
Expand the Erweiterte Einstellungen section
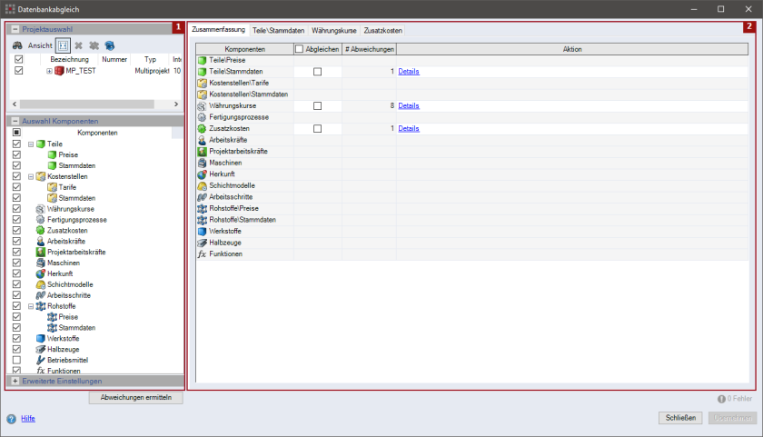point(15,381)
